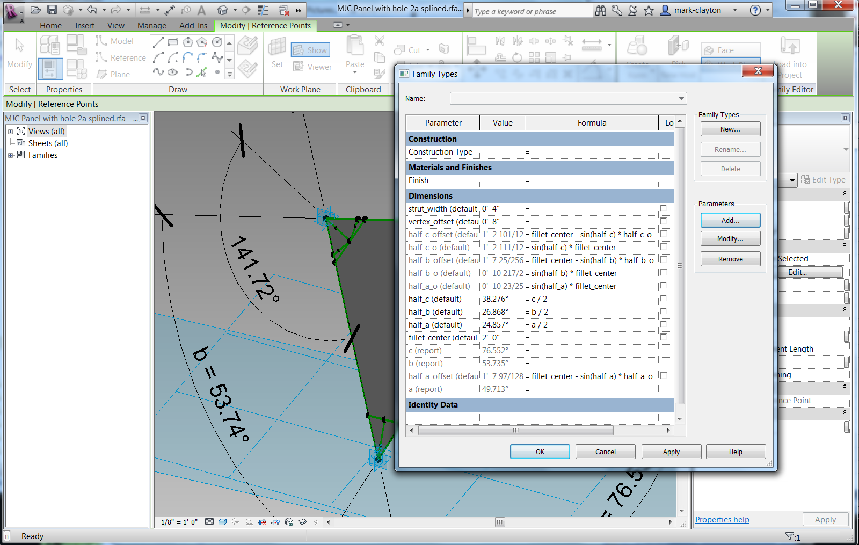Click the Open folder icon in quick access toolbar
This screenshot has width=859, height=545.
click(35, 10)
